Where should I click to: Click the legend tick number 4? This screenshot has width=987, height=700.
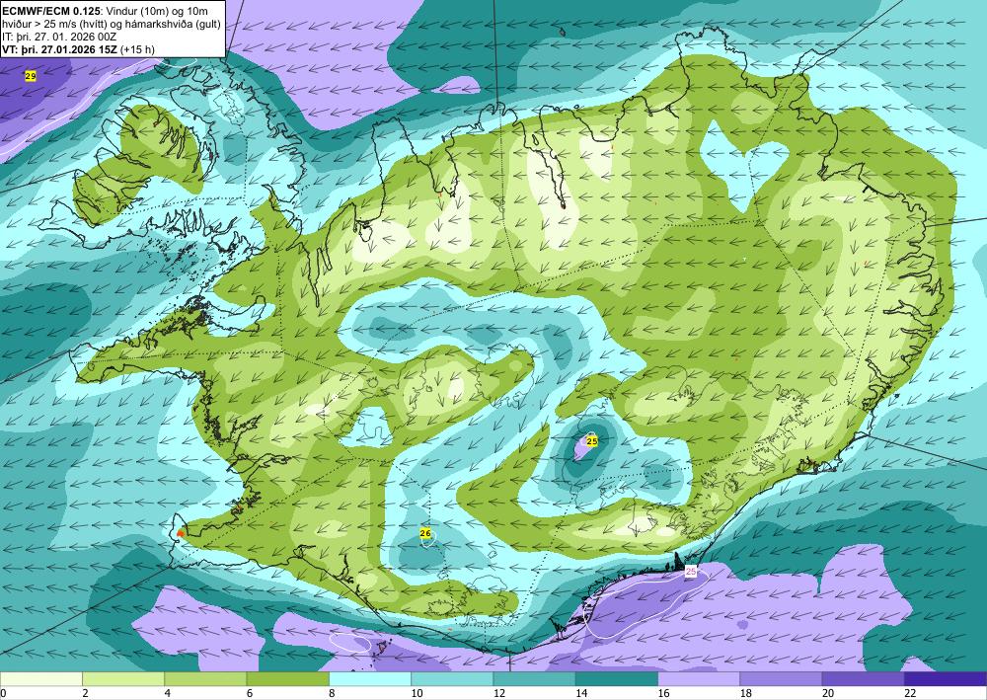click(x=168, y=693)
